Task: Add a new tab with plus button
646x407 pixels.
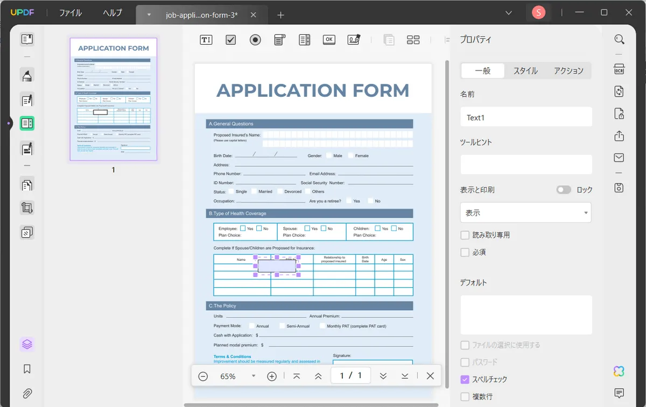Action: pos(280,15)
